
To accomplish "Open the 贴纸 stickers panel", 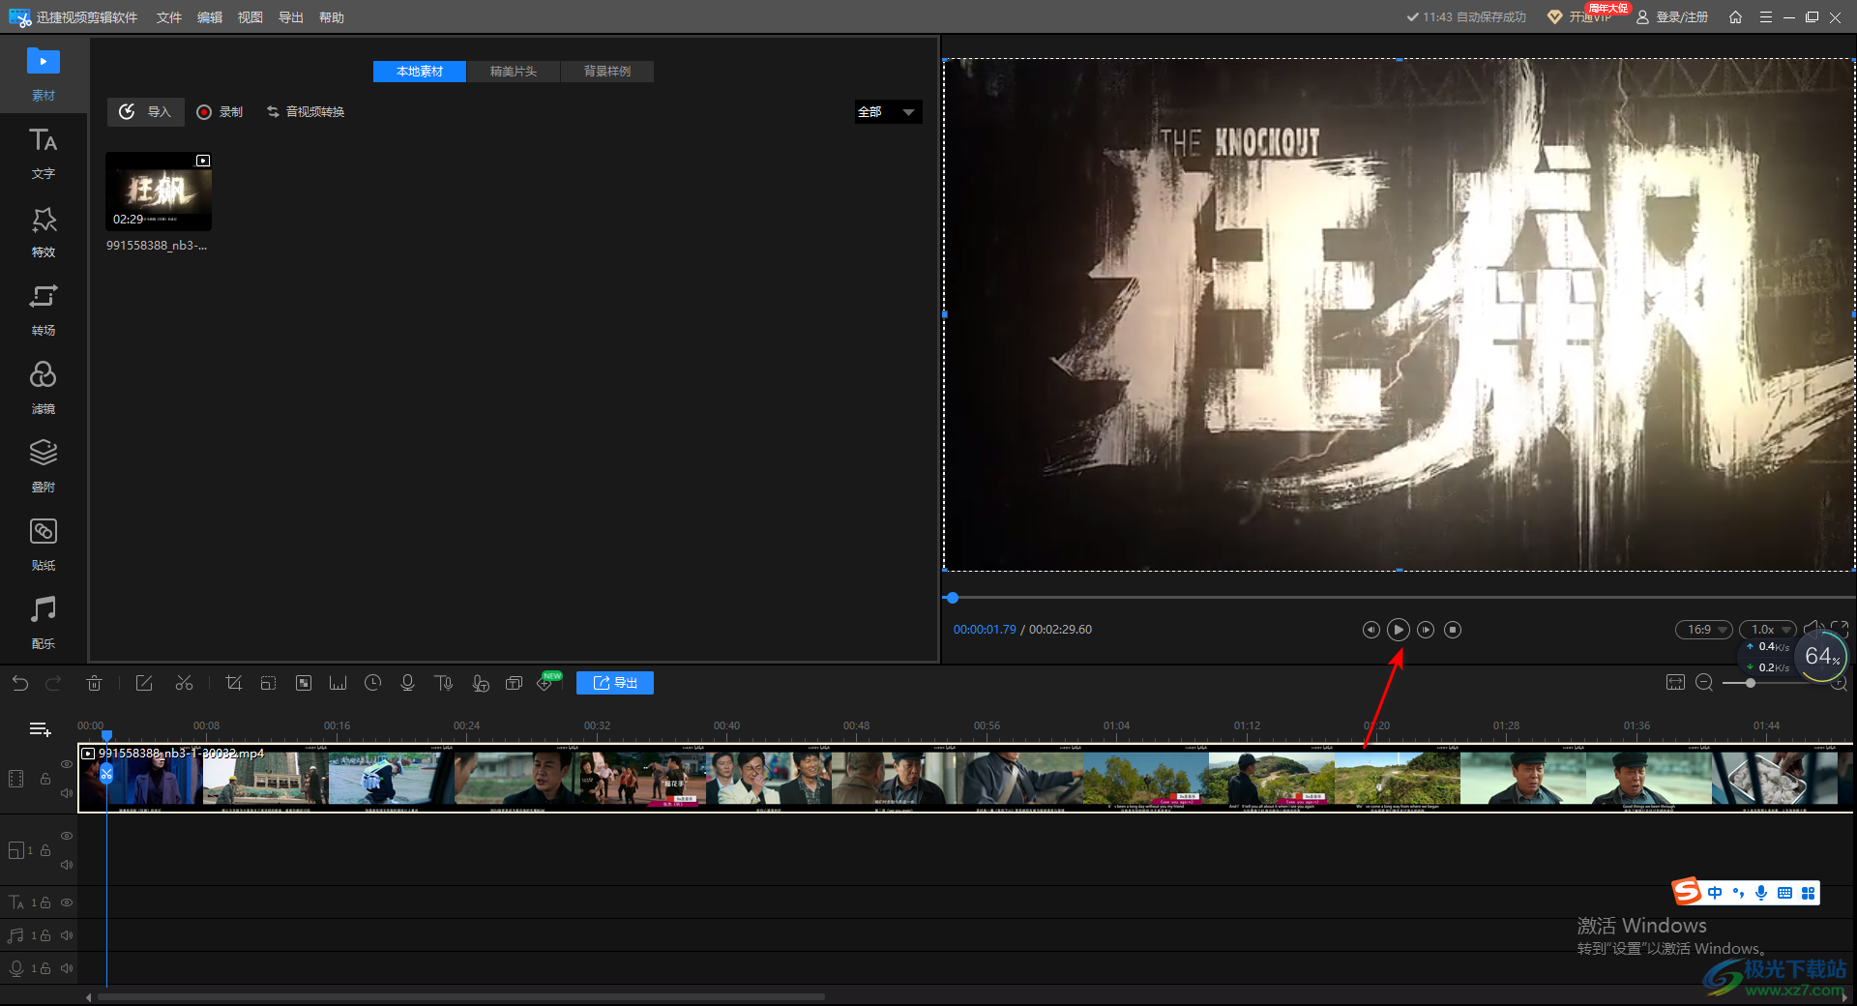I will [44, 545].
